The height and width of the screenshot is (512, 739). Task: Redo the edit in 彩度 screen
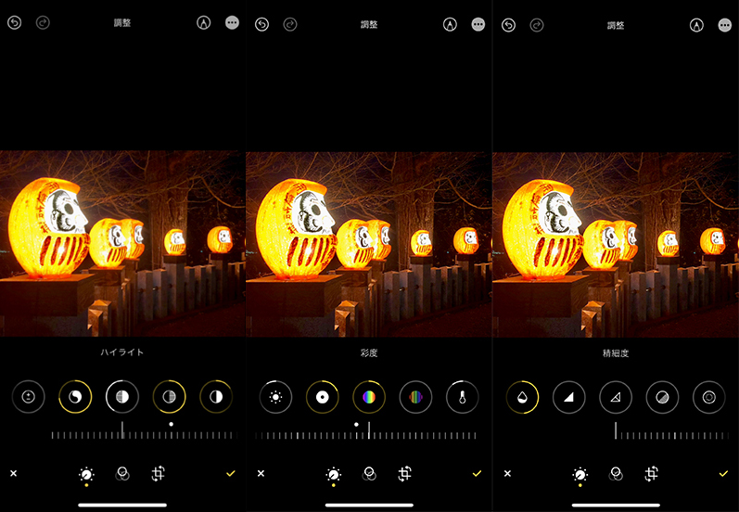click(290, 24)
